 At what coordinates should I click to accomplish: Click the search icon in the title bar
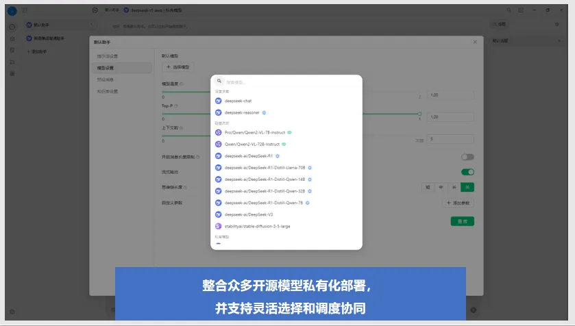tap(509, 10)
